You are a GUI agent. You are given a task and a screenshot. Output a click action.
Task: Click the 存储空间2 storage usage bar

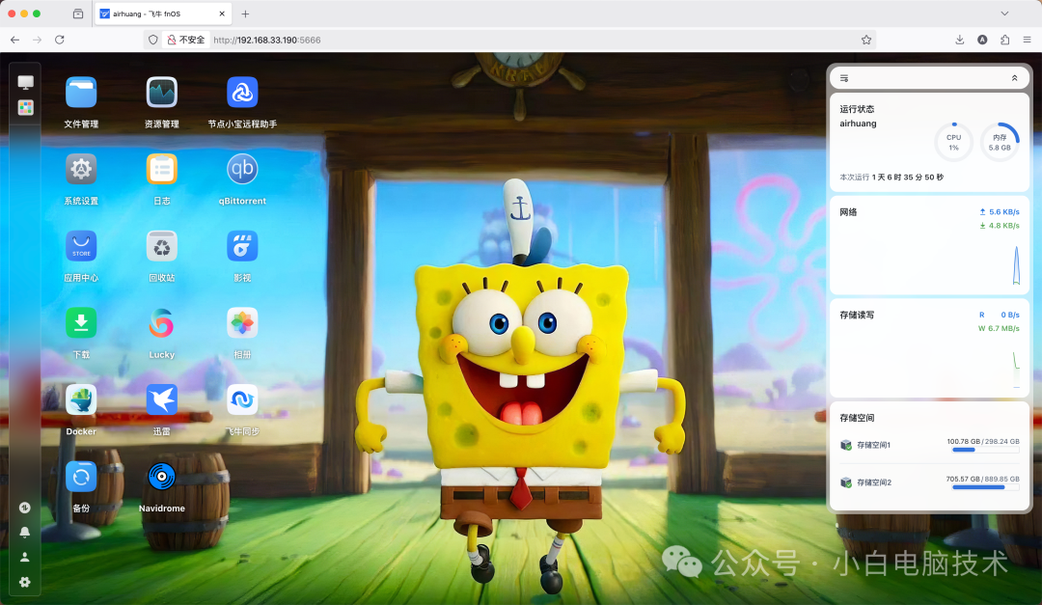985,487
